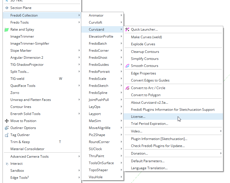This screenshot has height=183, width=230.
Task: Open the FredoSpline submenu
Action: click(x=102, y=93)
